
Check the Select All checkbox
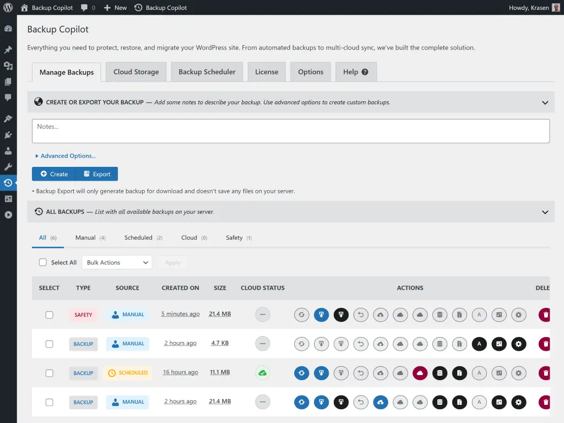[x=43, y=262]
